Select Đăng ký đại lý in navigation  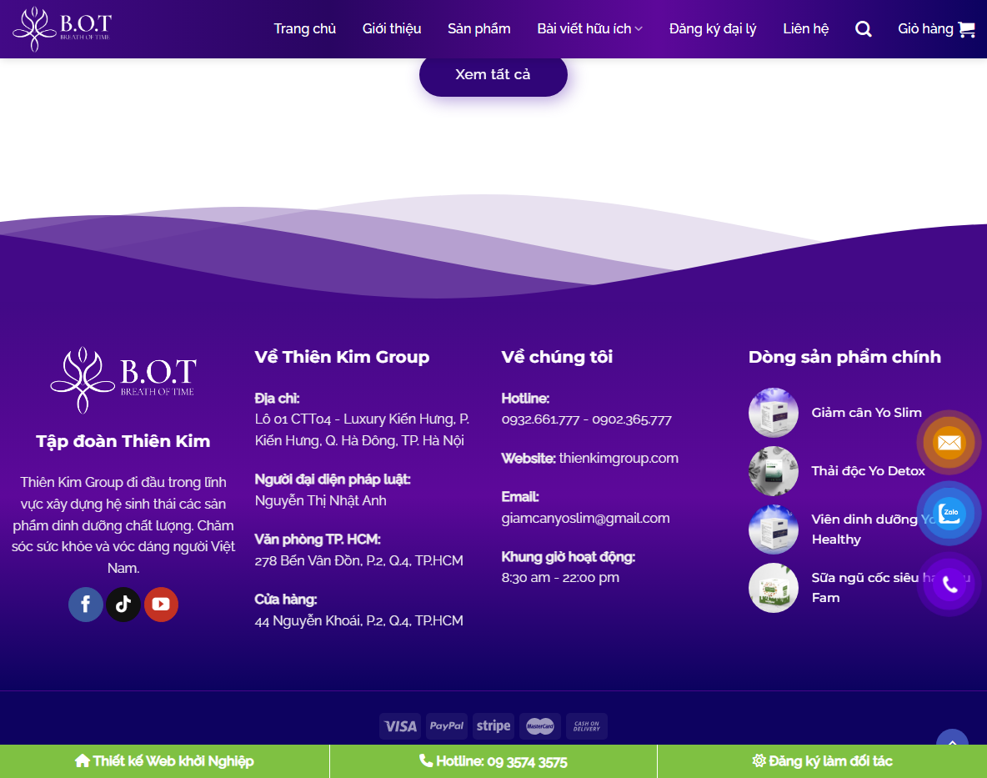(x=713, y=29)
